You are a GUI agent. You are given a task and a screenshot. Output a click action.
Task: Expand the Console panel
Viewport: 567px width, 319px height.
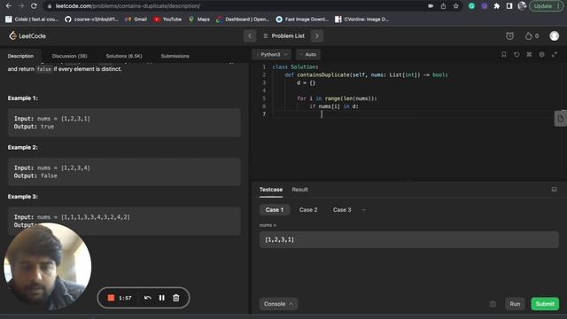[278, 304]
